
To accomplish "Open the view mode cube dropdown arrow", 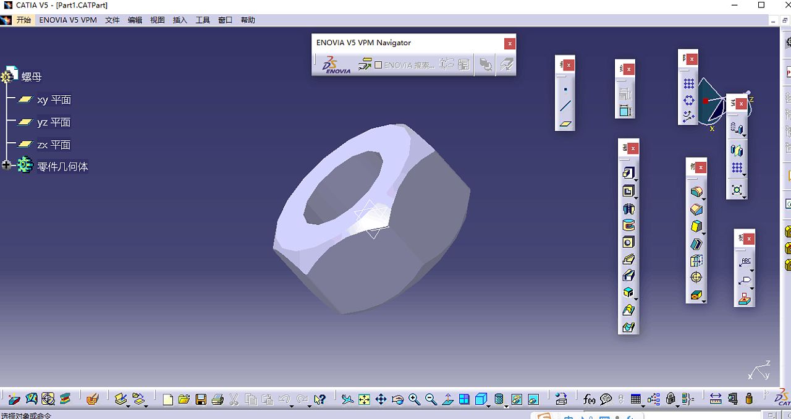I will [488, 405].
